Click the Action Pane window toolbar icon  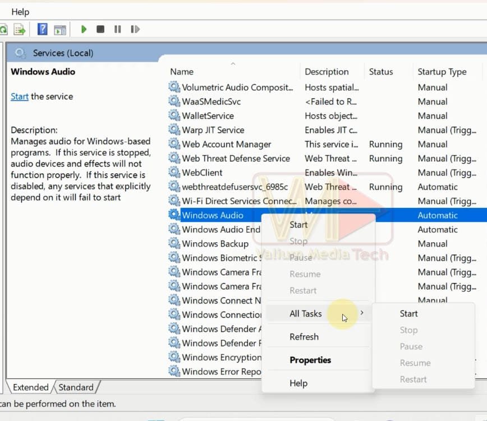coord(60,30)
